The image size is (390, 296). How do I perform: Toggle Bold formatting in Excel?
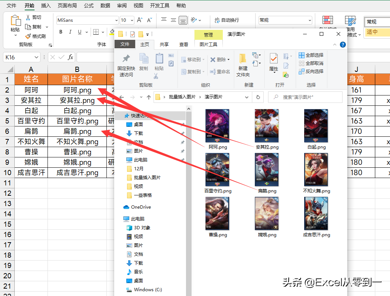coord(61,32)
